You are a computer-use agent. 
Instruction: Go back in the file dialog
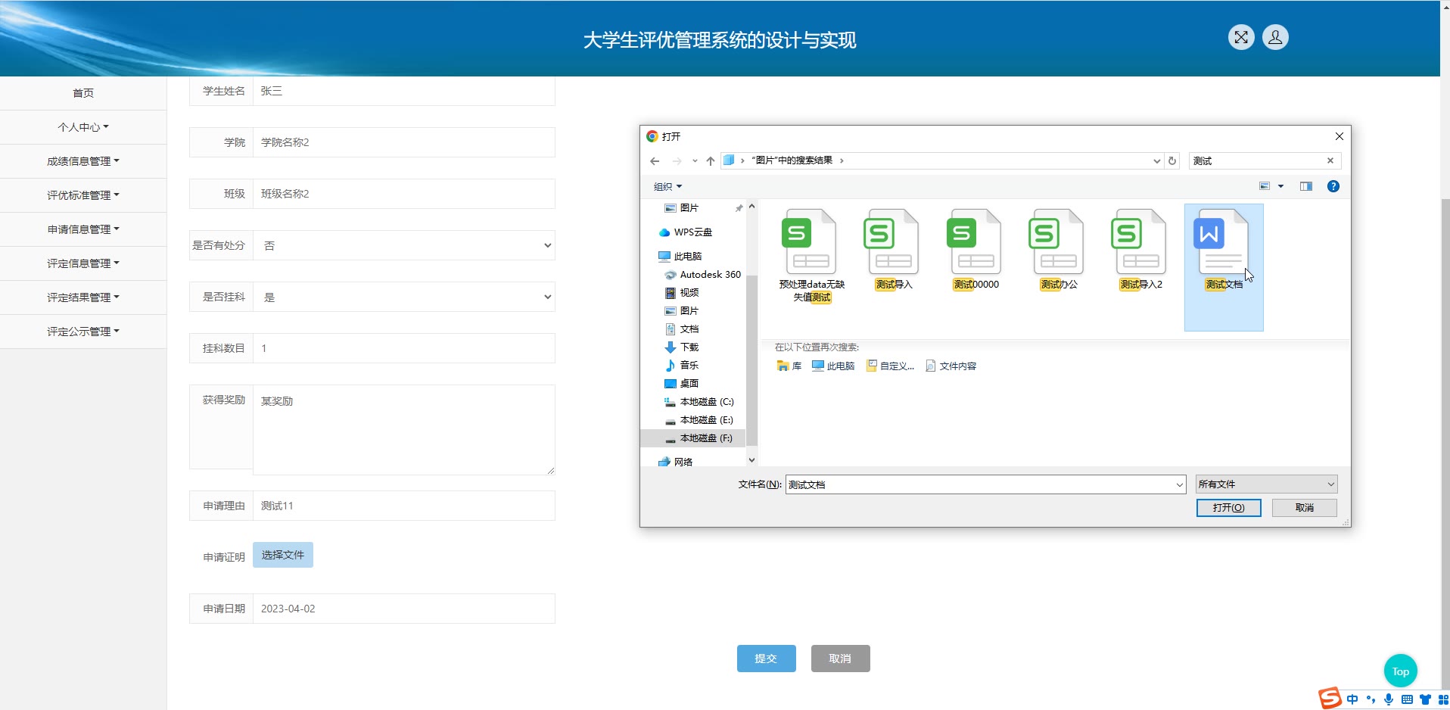pyautogui.click(x=655, y=160)
